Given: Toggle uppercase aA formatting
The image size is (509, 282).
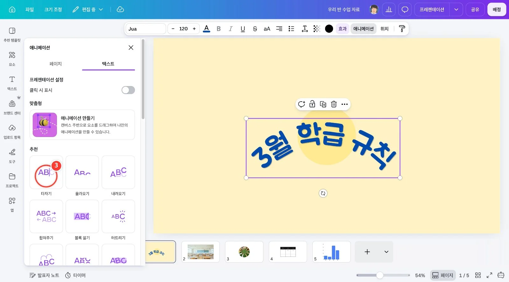Looking at the screenshot, I should (267, 29).
